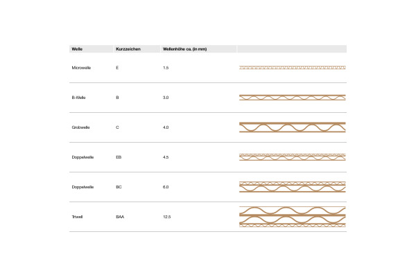Click the 1.5 wave height value
This screenshot has width=416, height=277.
tap(166, 68)
